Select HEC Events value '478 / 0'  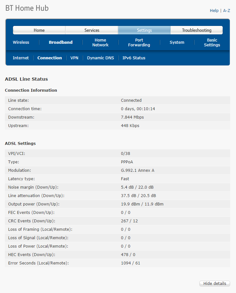[128, 254]
